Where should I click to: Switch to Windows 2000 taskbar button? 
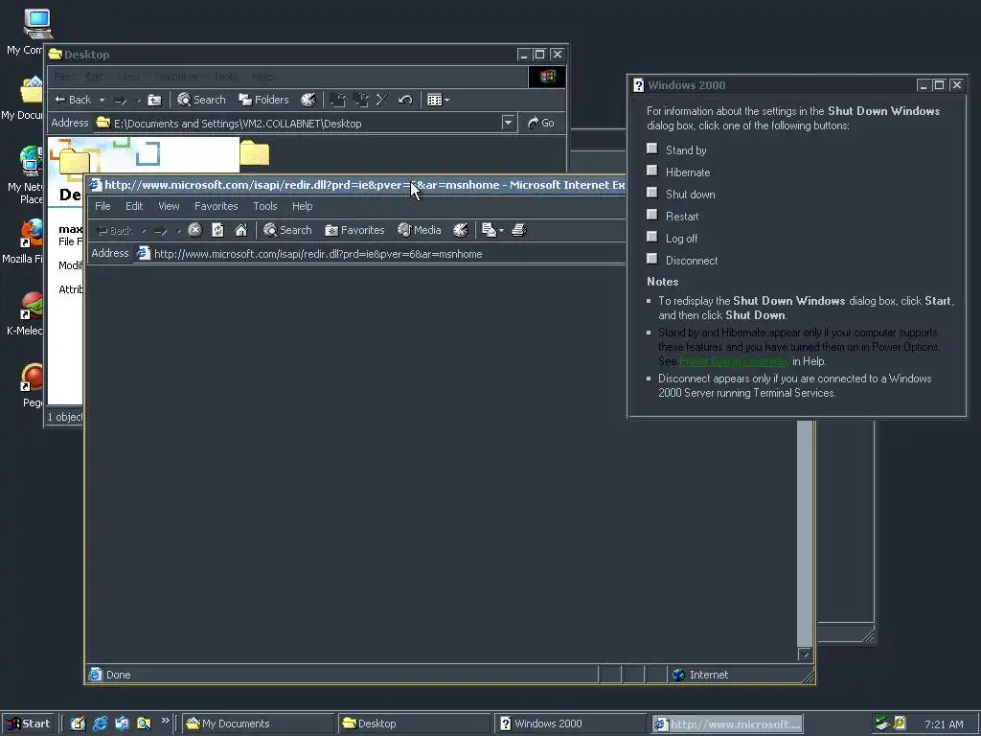tap(571, 724)
